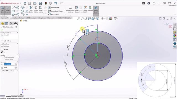177x99 pixels.
Task: Select the Corner Rectangle tool
Action: click(x=13, y=11)
